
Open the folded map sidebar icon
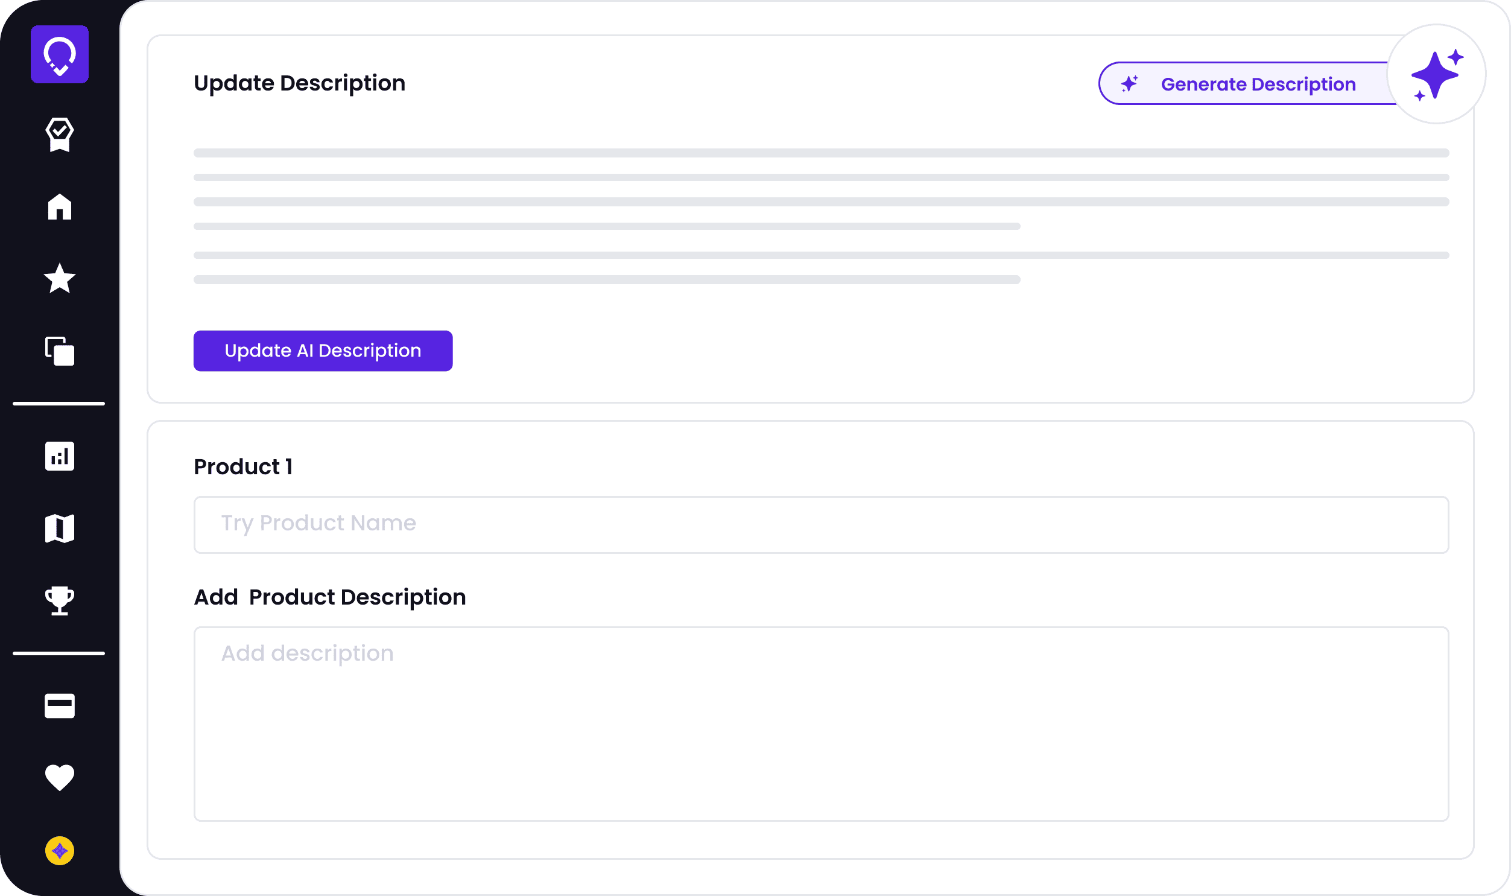pos(60,529)
